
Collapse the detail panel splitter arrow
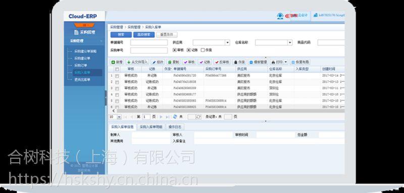(266, 121)
